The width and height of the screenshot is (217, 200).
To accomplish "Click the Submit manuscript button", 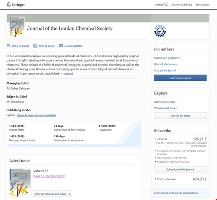I will [180, 78].
